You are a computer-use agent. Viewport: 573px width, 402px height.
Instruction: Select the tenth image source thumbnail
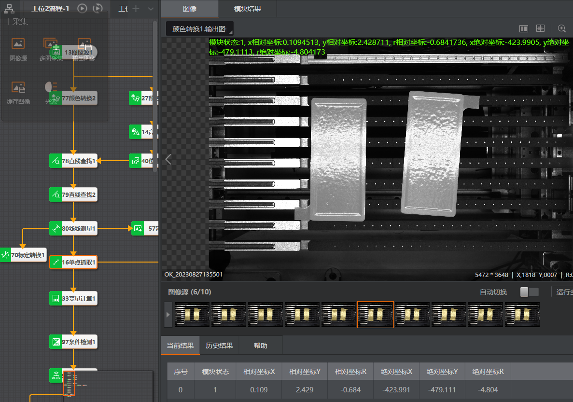coord(522,314)
